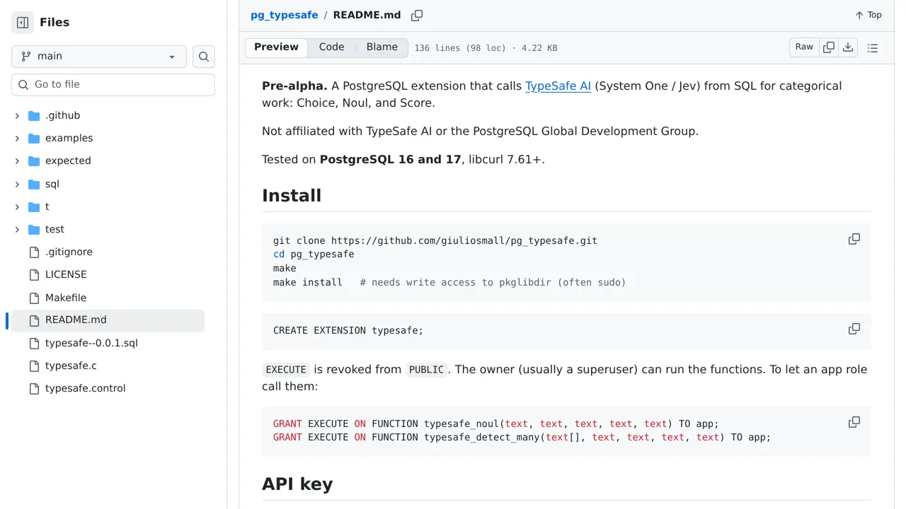This screenshot has height=509, width=906.
Task: Open the main branch selector dropdown
Action: pos(99,57)
